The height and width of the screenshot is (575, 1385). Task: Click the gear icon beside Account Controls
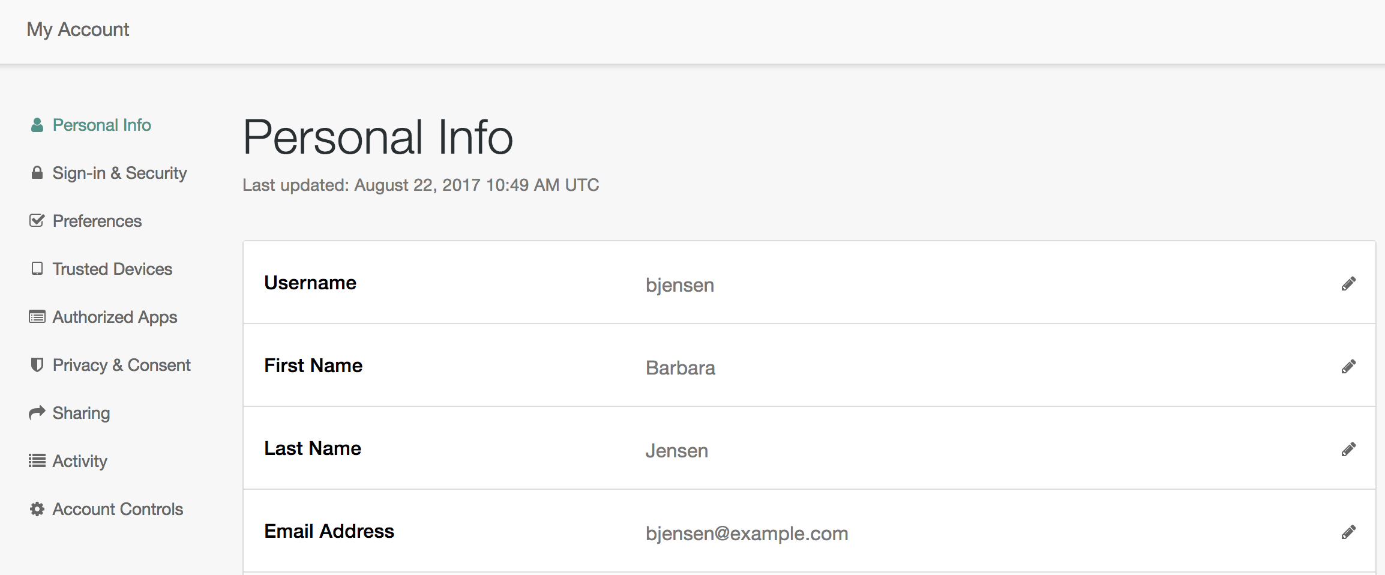(37, 509)
